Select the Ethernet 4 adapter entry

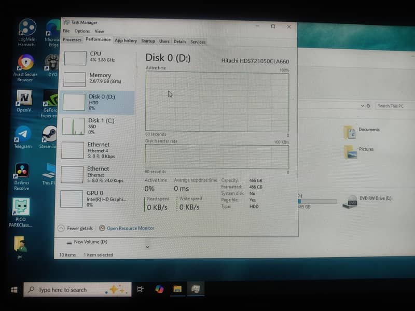(97, 150)
